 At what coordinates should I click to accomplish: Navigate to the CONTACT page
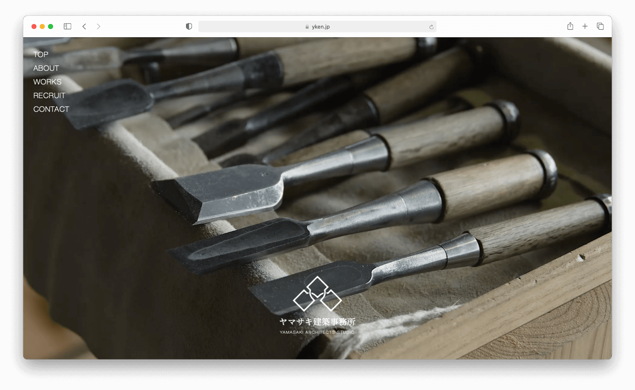(51, 109)
